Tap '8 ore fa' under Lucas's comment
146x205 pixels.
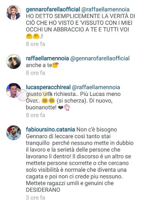click(36, 115)
